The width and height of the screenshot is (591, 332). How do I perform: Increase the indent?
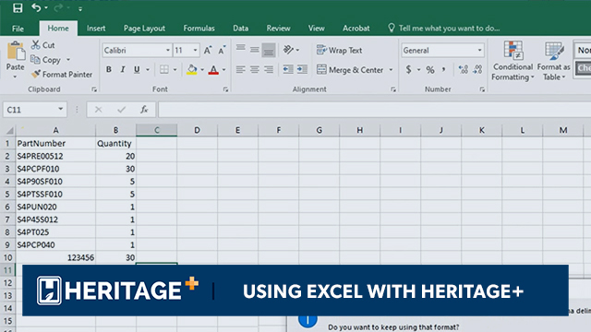[302, 69]
